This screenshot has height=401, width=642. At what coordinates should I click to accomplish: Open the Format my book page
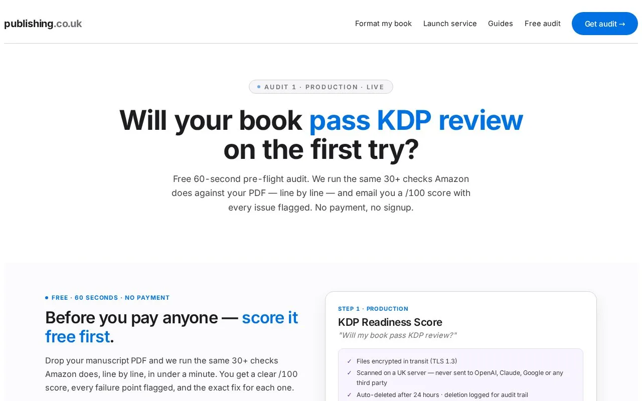(383, 24)
